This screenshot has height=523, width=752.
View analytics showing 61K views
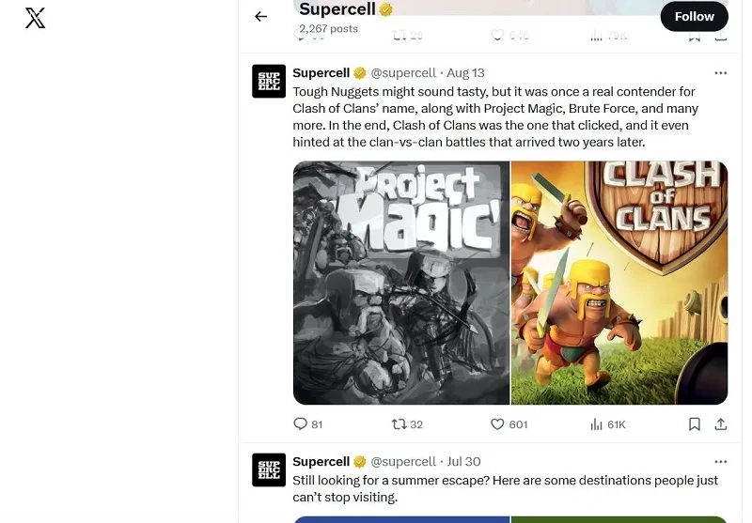pyautogui.click(x=608, y=424)
